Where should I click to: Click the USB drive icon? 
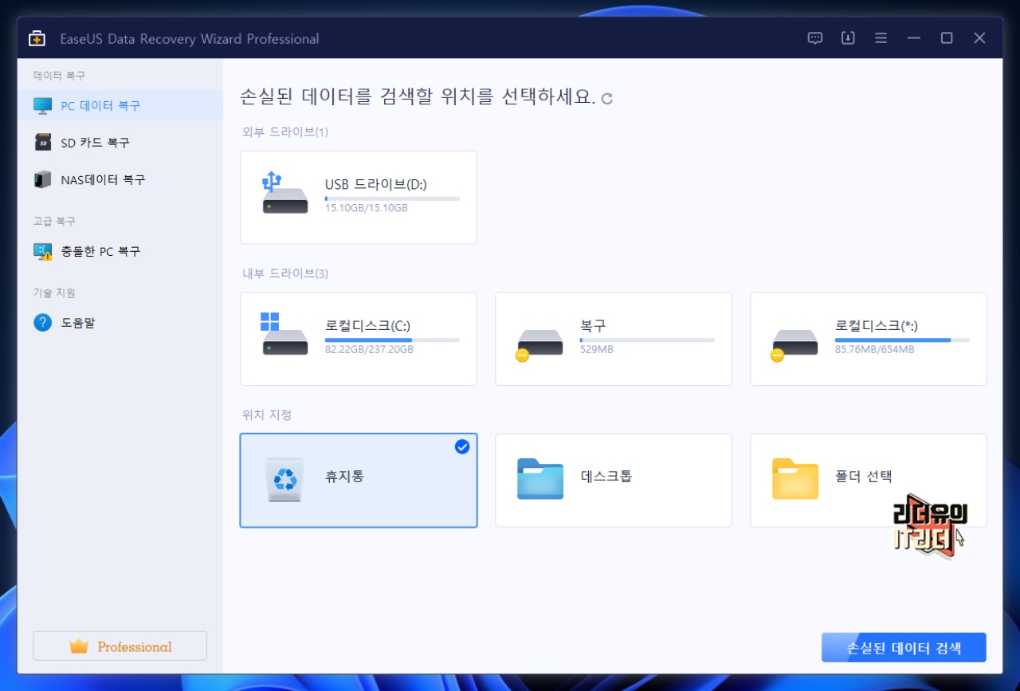tap(284, 192)
